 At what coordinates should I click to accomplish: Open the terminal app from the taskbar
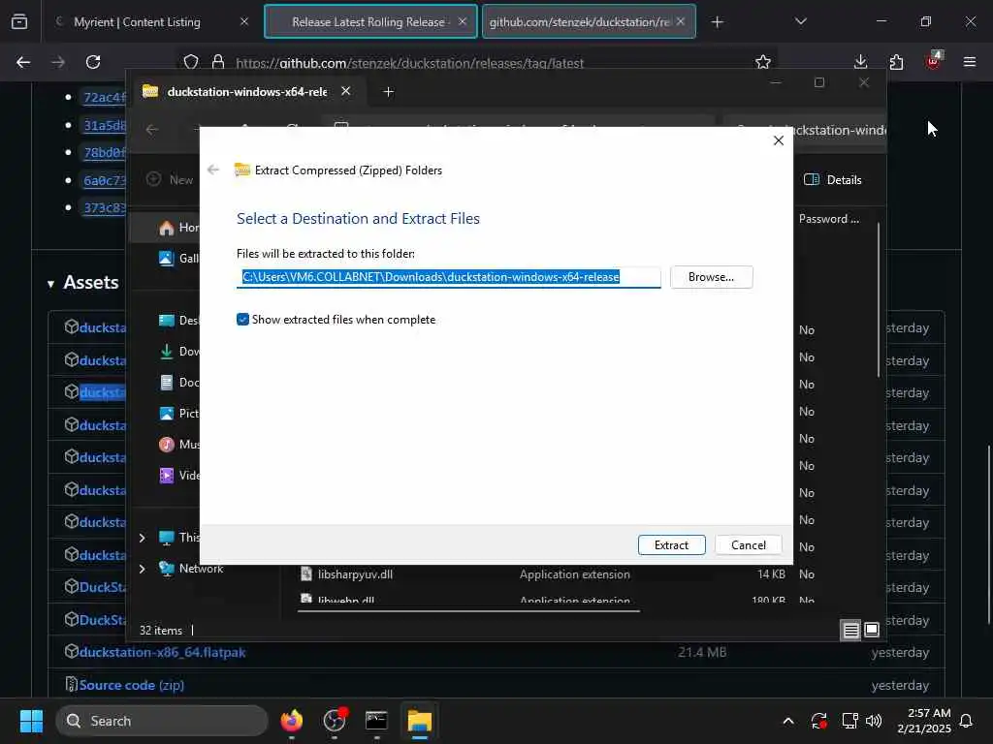[x=377, y=721]
